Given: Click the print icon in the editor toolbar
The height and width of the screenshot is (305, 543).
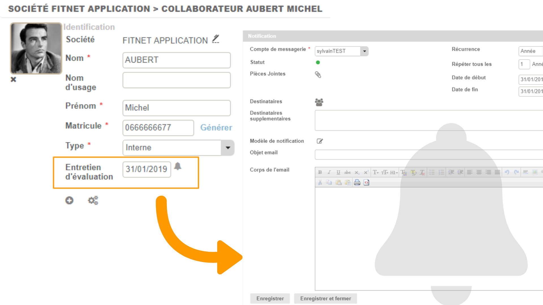Looking at the screenshot, I should click(357, 182).
